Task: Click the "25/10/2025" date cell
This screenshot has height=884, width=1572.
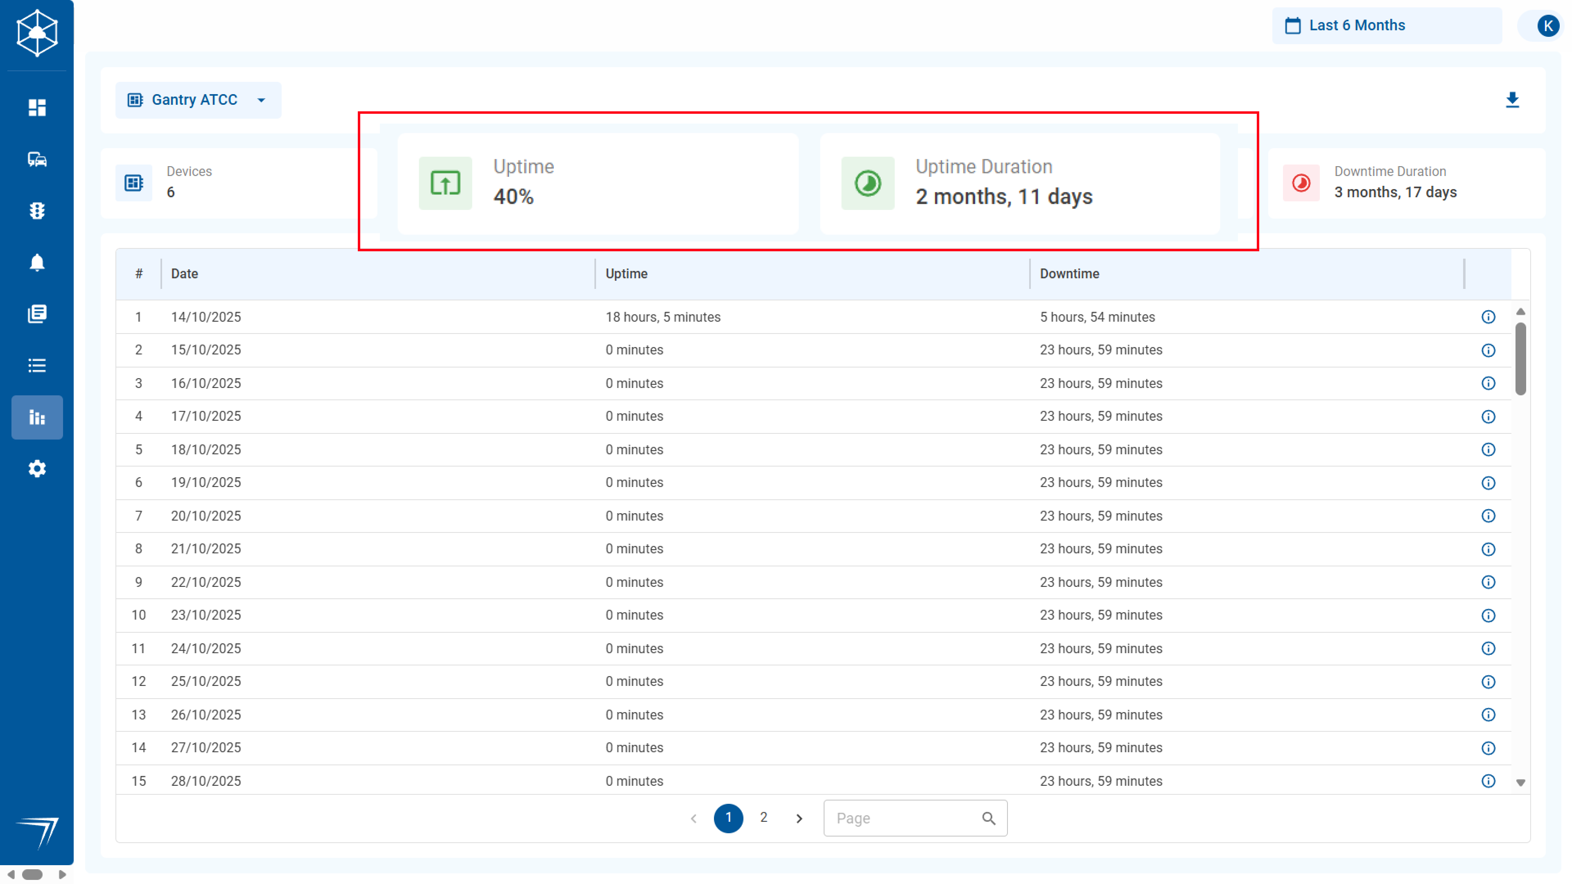Action: [206, 681]
